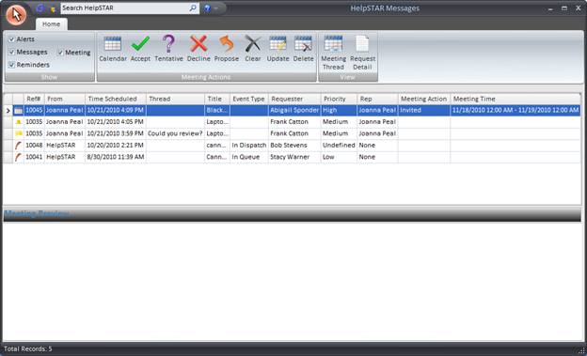
Task: Click the '10/21/2010 3:59 PM' time cell
Action: pos(116,133)
